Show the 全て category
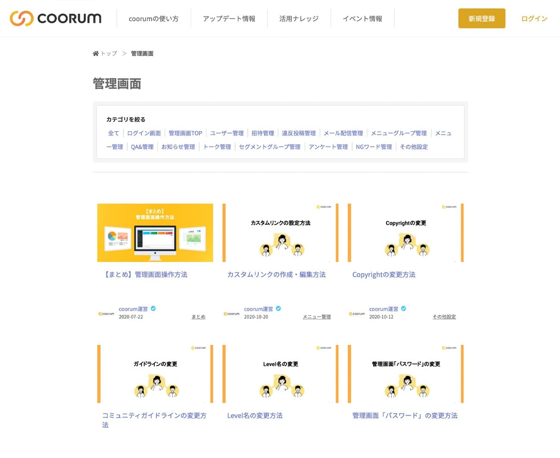Viewport: 560px width, 458px height. point(113,133)
